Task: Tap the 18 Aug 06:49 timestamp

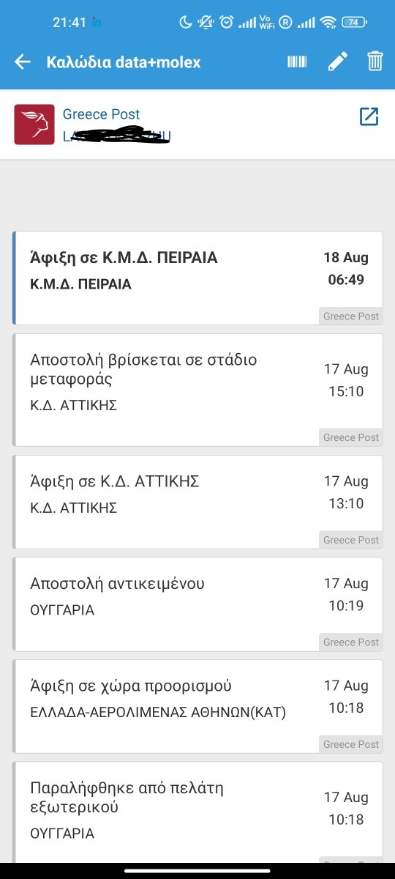Action: click(x=346, y=269)
